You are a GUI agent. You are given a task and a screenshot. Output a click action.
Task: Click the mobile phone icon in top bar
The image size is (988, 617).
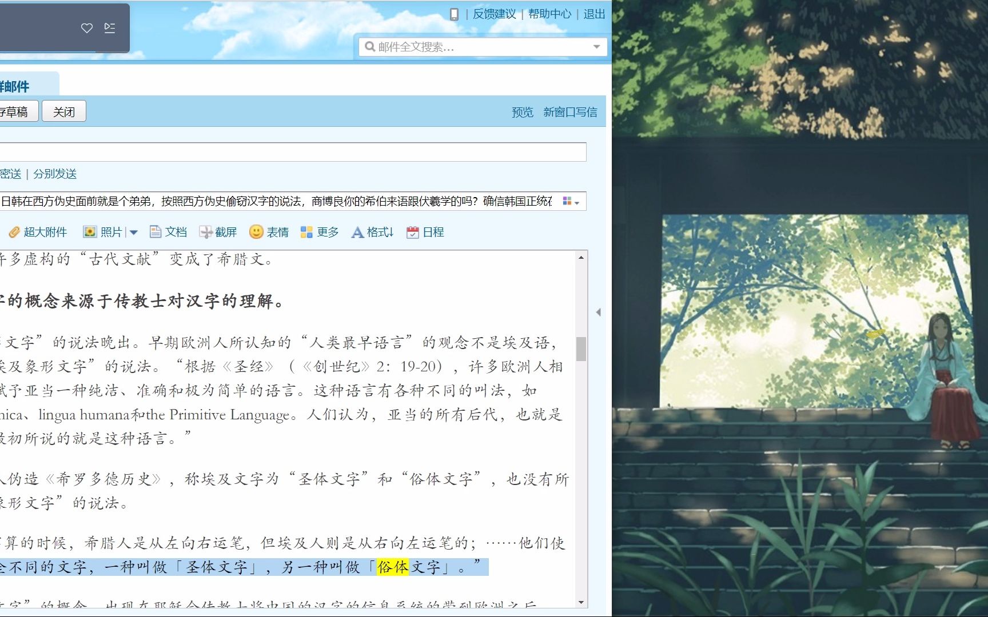tap(454, 14)
